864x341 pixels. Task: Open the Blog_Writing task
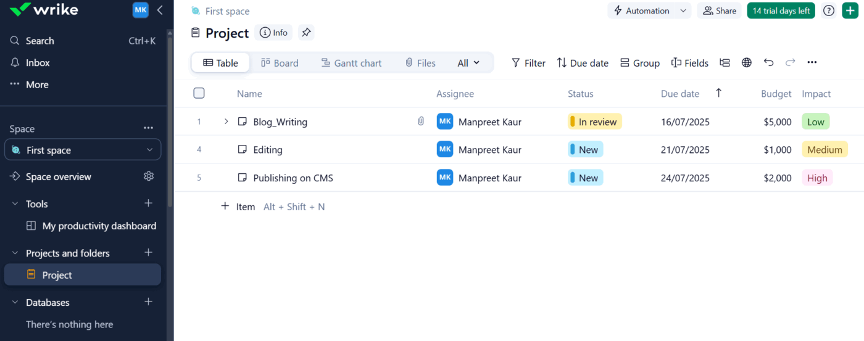280,122
